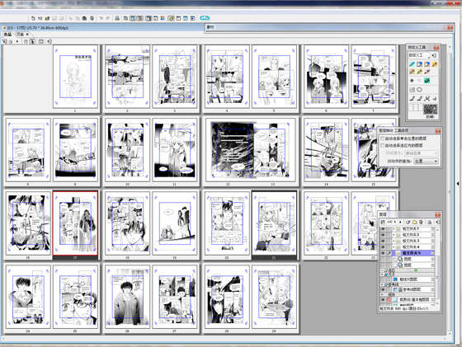Select the rectangle shape custom tool
The width and height of the screenshot is (462, 347).
412,90
